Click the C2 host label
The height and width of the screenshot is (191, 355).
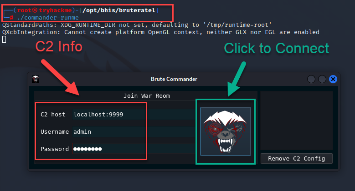pos(53,114)
